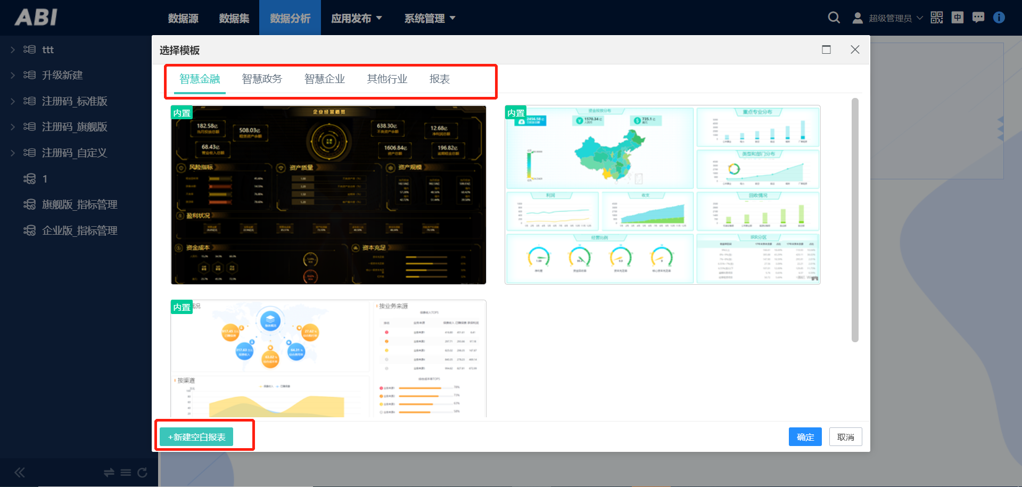Open the 应用发布 dropdown menu
The width and height of the screenshot is (1022, 487).
[356, 18]
